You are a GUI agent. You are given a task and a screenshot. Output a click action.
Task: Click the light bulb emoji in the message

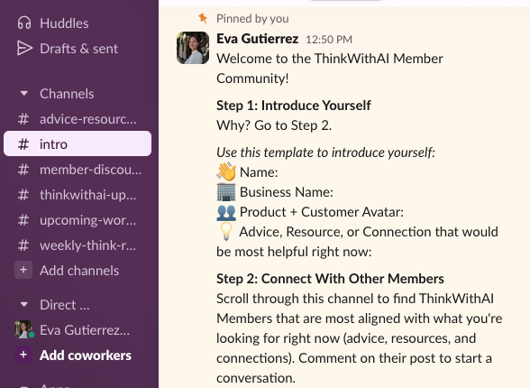tap(226, 231)
